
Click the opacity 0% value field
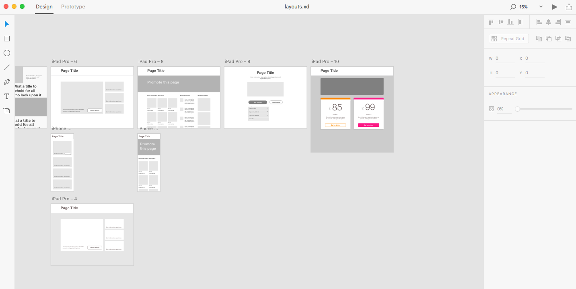(504, 109)
